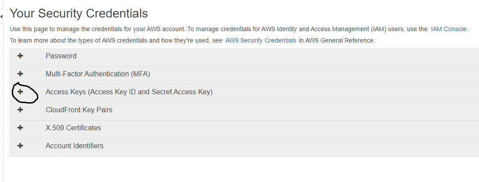
Task: Open the Account Identifiers section label
Action: point(75,146)
